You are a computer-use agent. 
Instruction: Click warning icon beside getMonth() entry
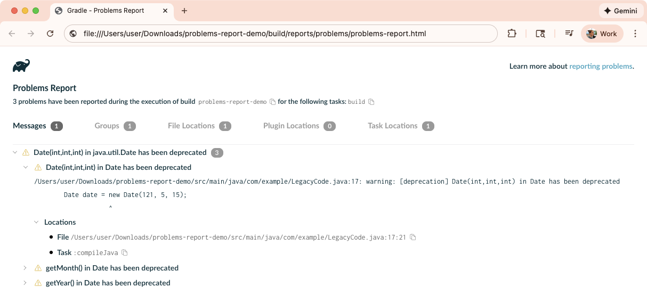tap(38, 268)
